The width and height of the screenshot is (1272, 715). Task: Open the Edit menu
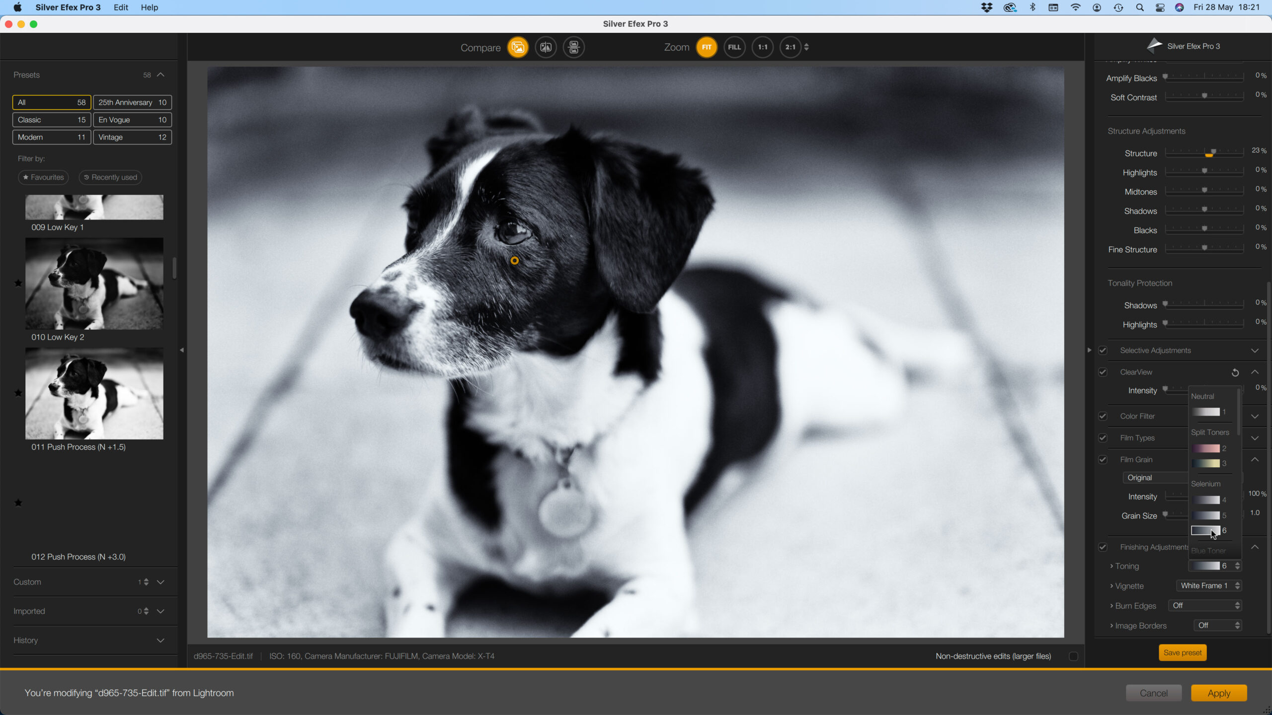point(121,7)
